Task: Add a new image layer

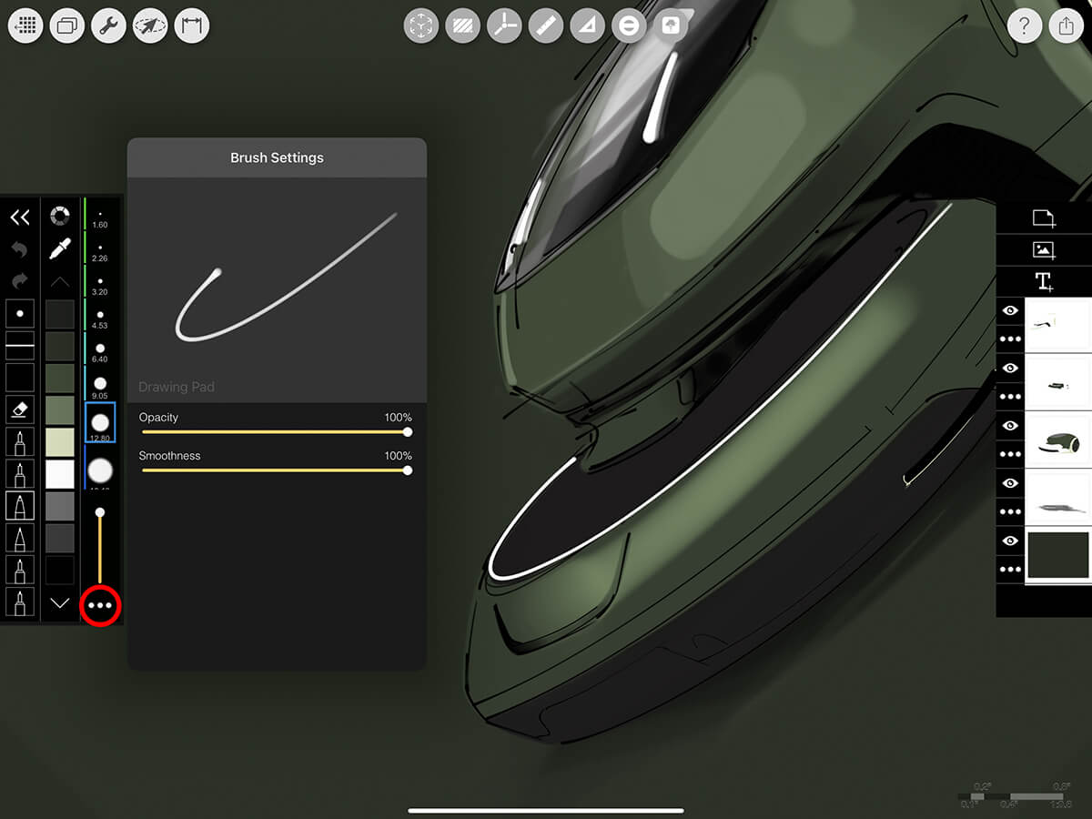Action: (1044, 249)
